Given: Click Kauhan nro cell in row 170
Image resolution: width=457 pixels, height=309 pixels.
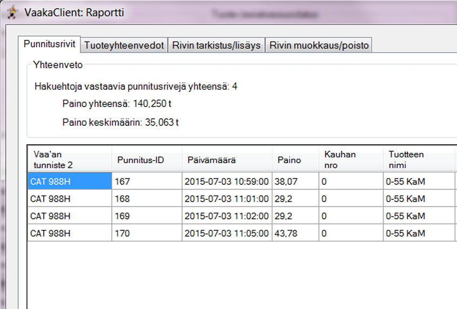Looking at the screenshot, I should pos(351,233).
